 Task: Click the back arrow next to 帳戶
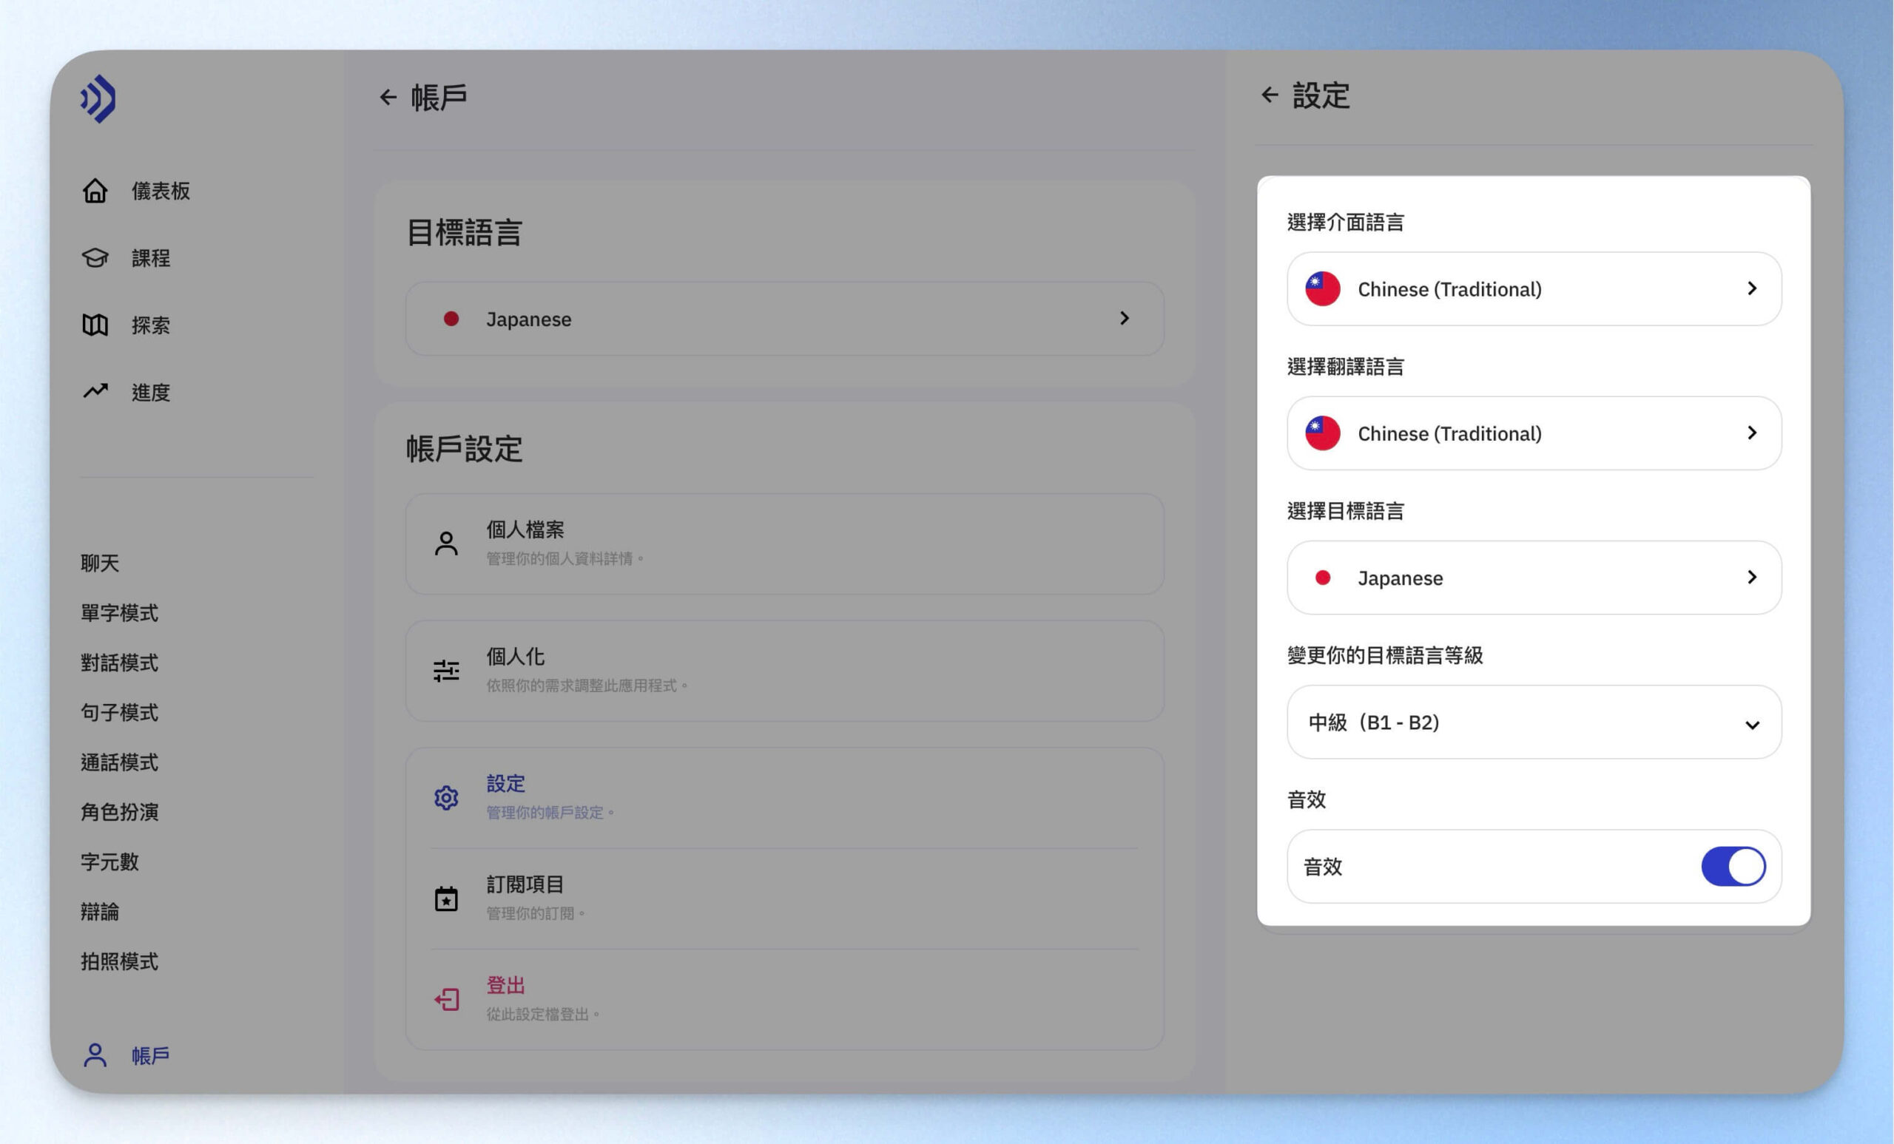(x=388, y=97)
